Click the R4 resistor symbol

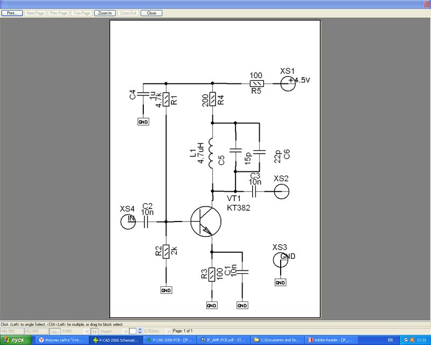click(212, 99)
